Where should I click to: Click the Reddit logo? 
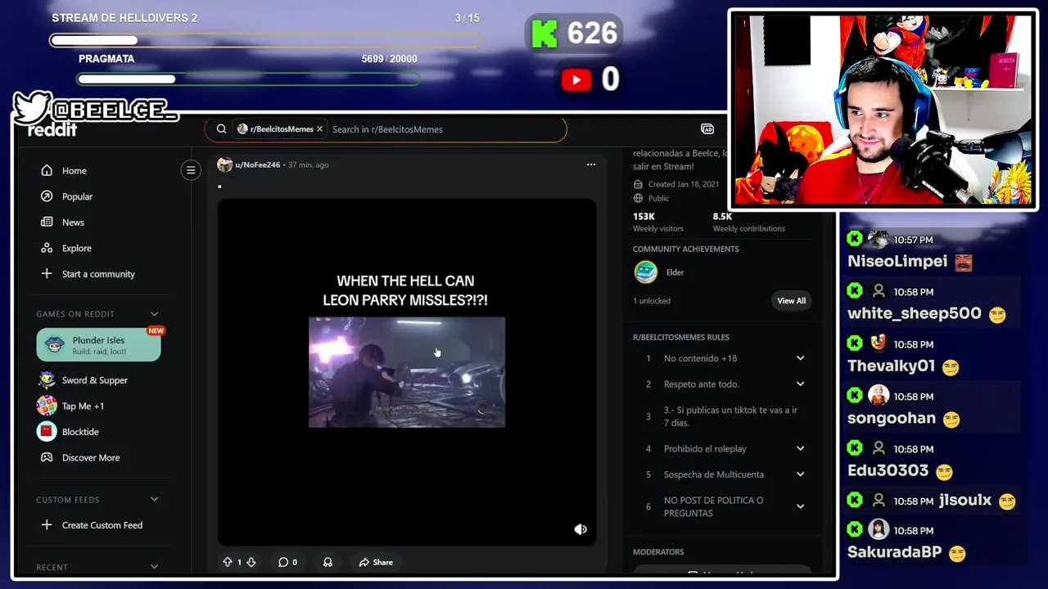point(52,129)
